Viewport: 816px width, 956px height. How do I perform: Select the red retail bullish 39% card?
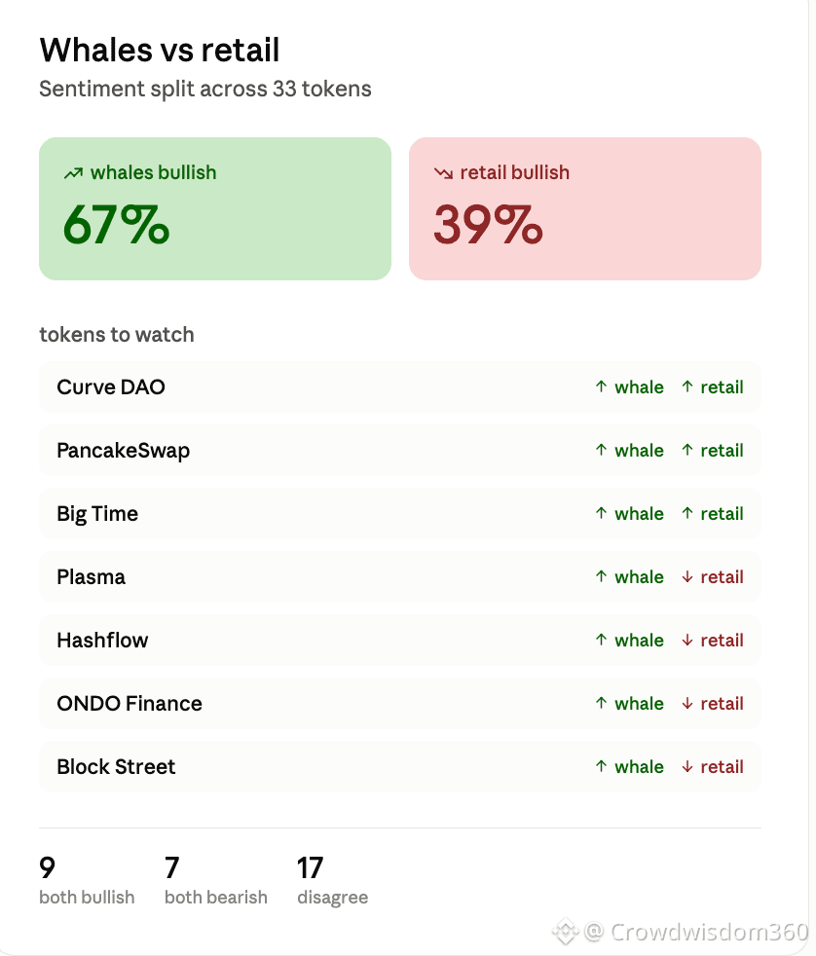tap(585, 208)
